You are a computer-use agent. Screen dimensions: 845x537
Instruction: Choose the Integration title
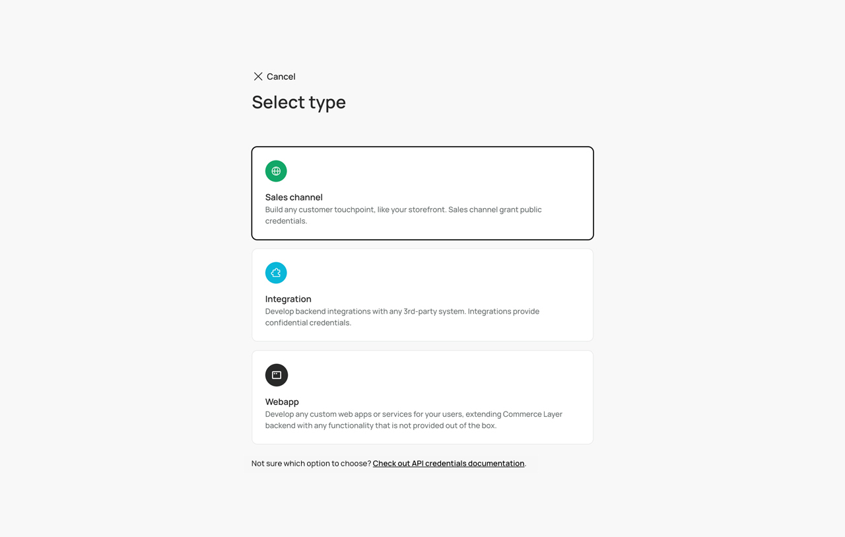(x=288, y=299)
